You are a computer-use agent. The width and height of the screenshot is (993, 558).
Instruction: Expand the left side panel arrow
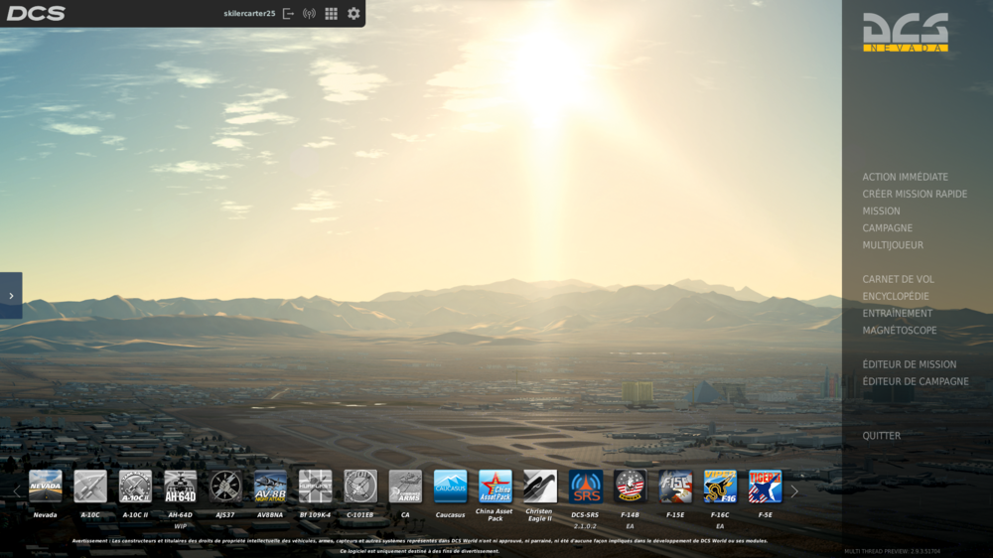point(11,296)
